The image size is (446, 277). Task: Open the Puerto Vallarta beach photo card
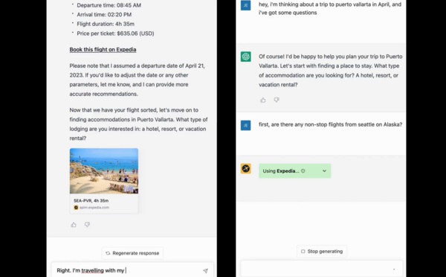[x=104, y=171]
